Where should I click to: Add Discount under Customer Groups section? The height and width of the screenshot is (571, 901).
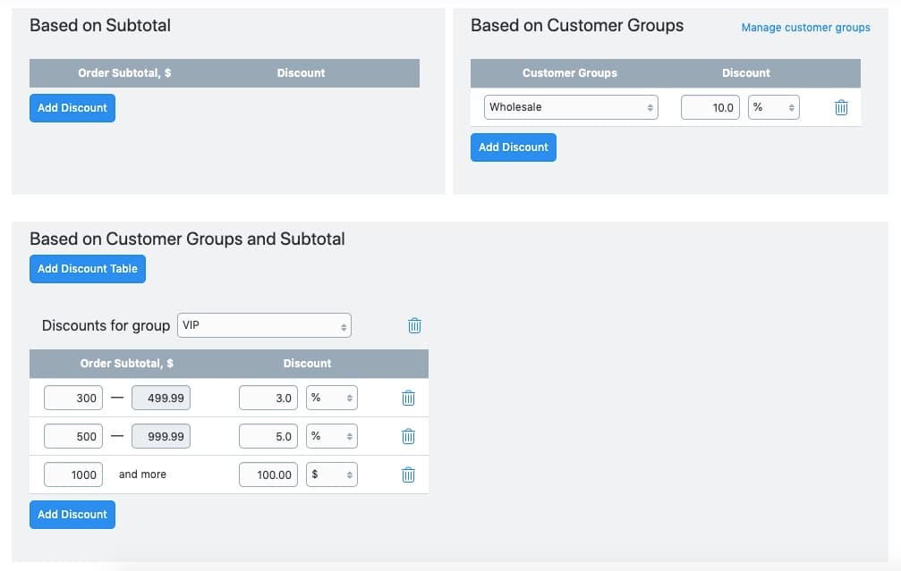(x=513, y=147)
